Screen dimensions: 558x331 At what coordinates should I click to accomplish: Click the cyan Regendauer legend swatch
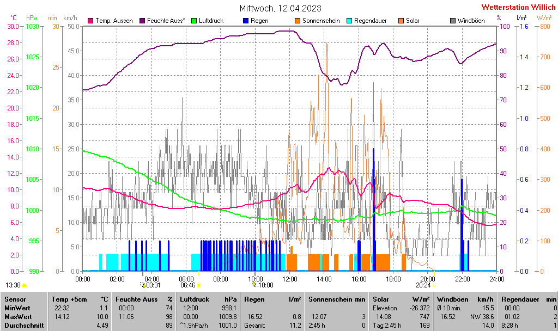[349, 21]
